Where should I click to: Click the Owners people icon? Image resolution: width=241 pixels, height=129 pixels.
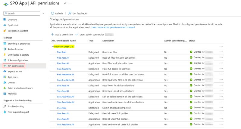[x=5, y=82]
